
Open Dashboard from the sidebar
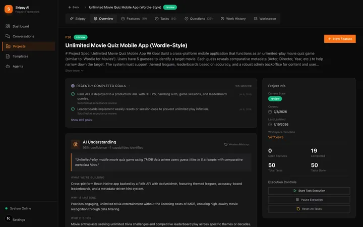(29, 26)
